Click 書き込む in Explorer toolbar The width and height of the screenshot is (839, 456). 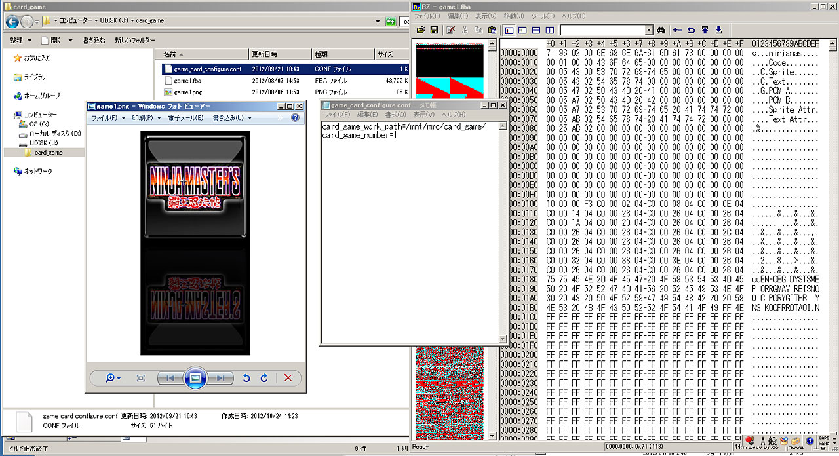coord(94,40)
